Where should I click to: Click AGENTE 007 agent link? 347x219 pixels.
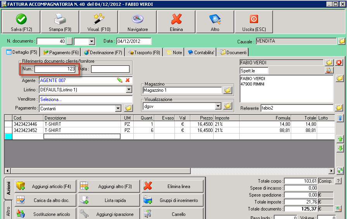pos(53,80)
